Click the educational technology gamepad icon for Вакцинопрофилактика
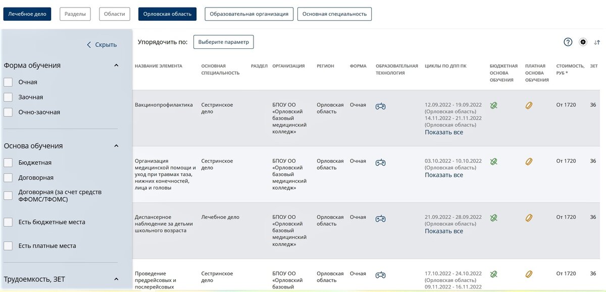606x292 pixels. click(380, 106)
